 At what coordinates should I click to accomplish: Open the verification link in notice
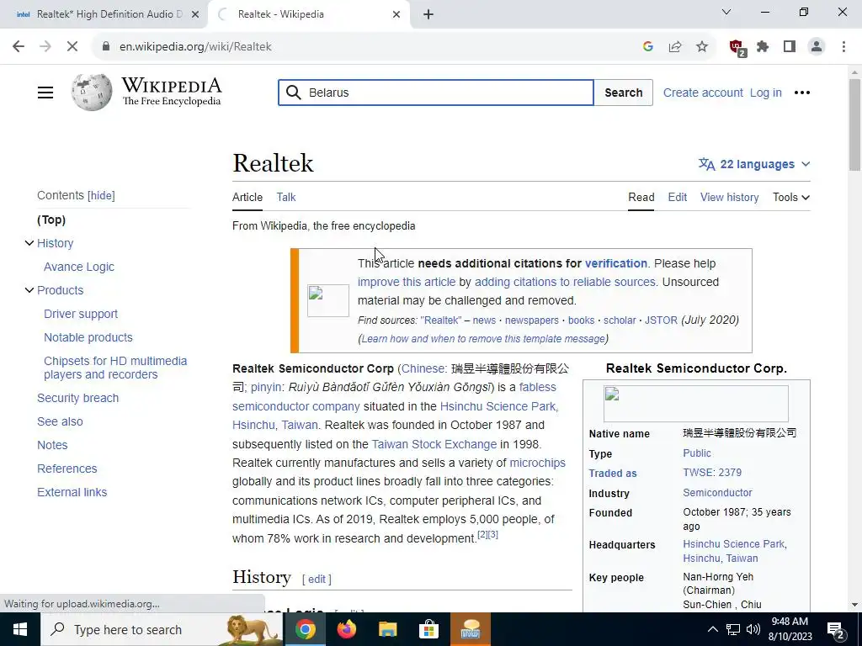tap(615, 263)
